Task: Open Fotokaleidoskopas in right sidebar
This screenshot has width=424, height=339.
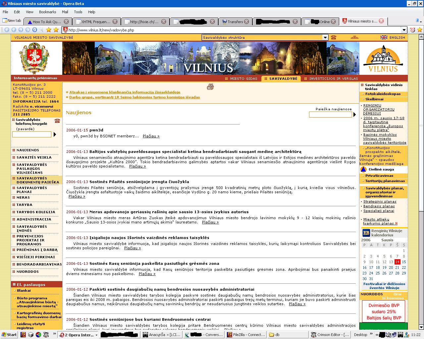Action: click(x=383, y=94)
